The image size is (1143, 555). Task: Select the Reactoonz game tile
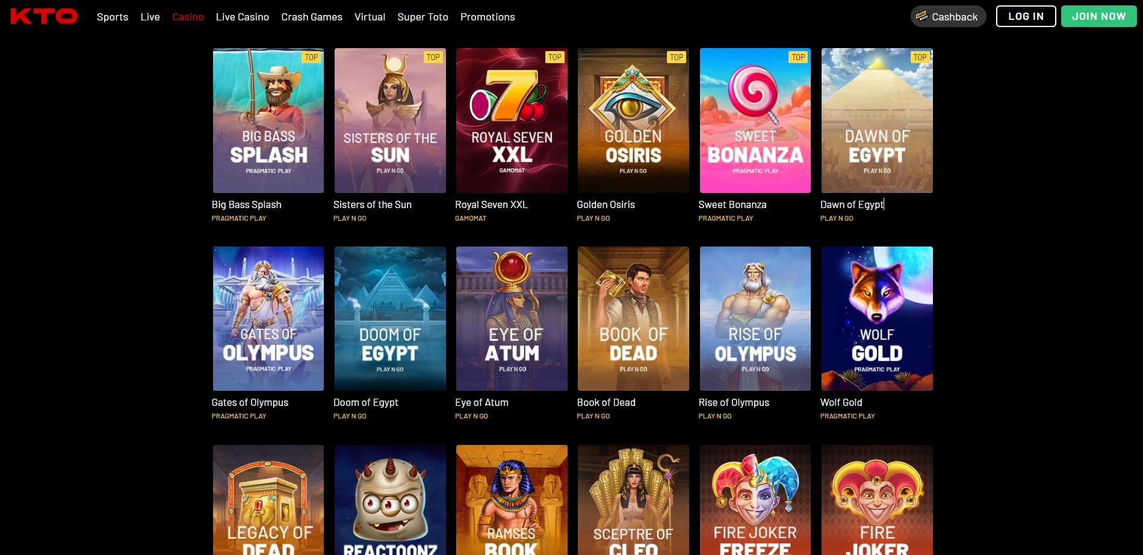tap(390, 500)
